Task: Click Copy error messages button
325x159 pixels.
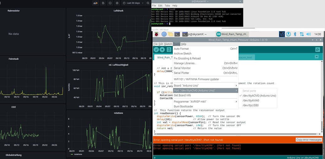Action: click(309, 140)
